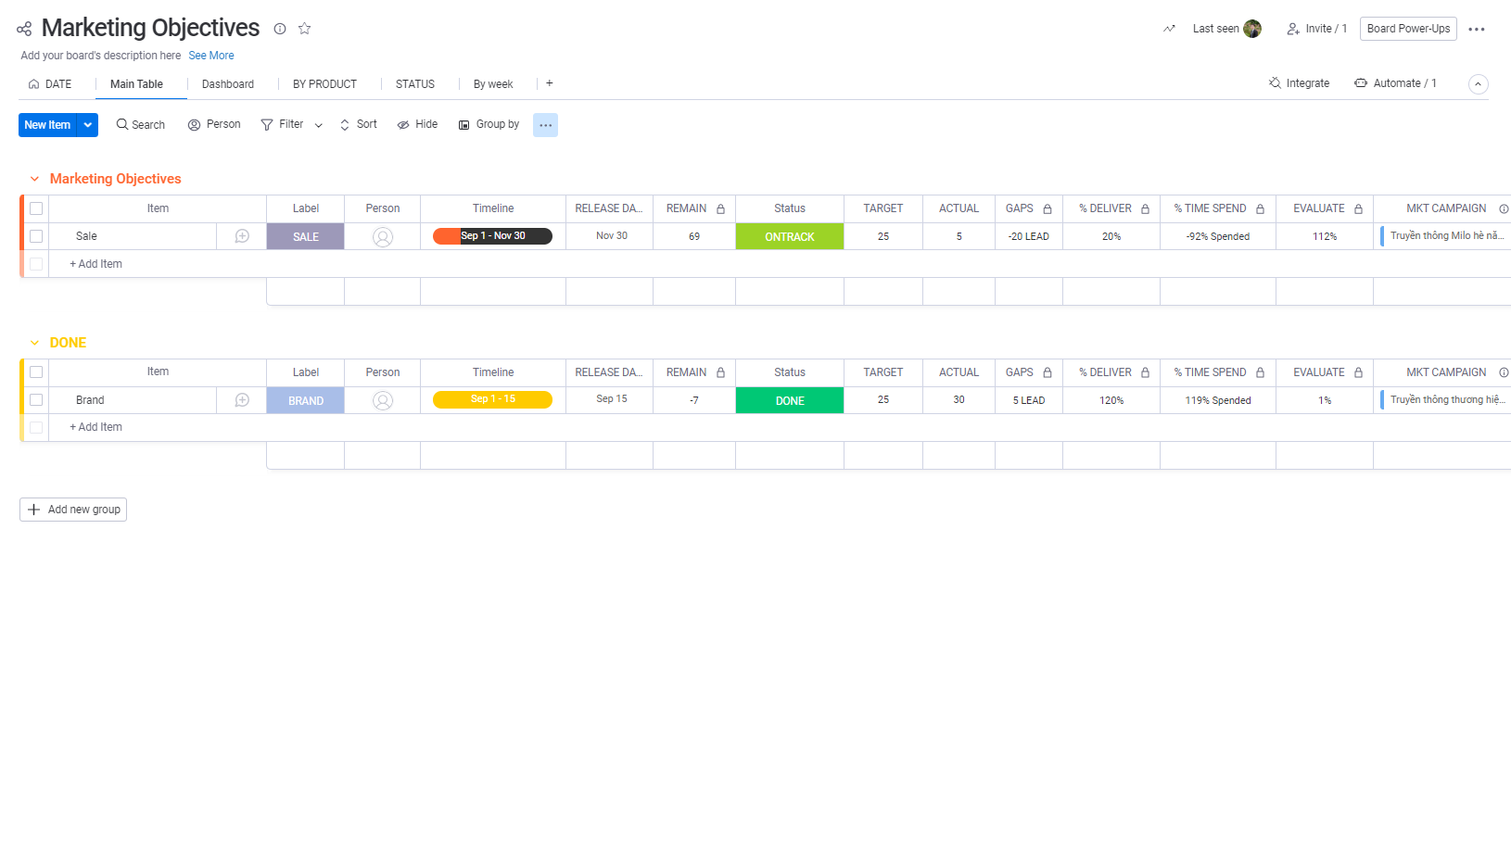Check the checkbox on the Sale row
This screenshot has width=1511, height=844.
click(x=35, y=236)
